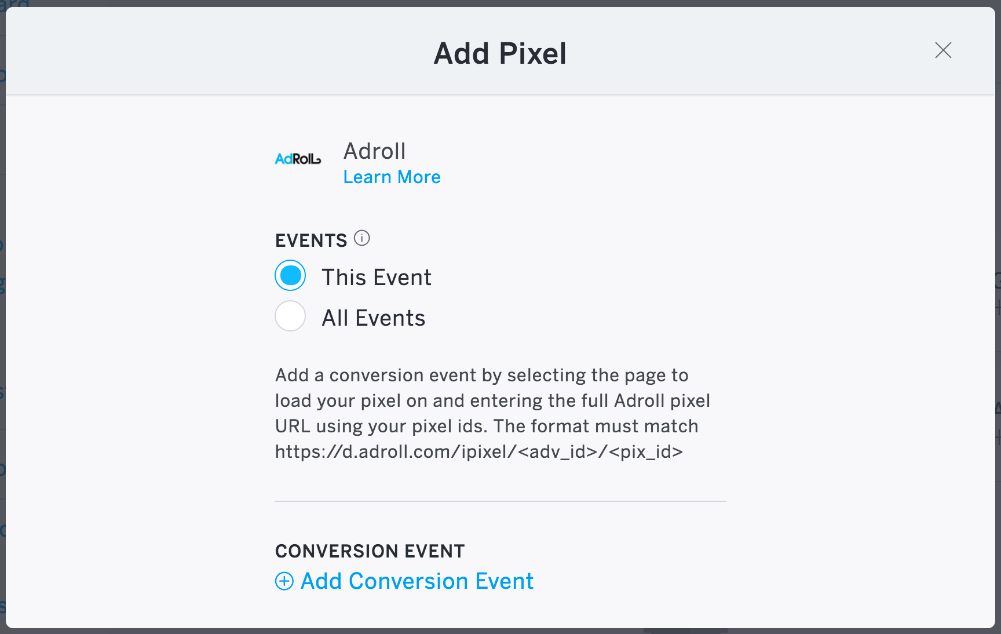The height and width of the screenshot is (634, 1001).
Task: Click the "URL using your pixel ids" description line
Action: pyautogui.click(x=487, y=427)
